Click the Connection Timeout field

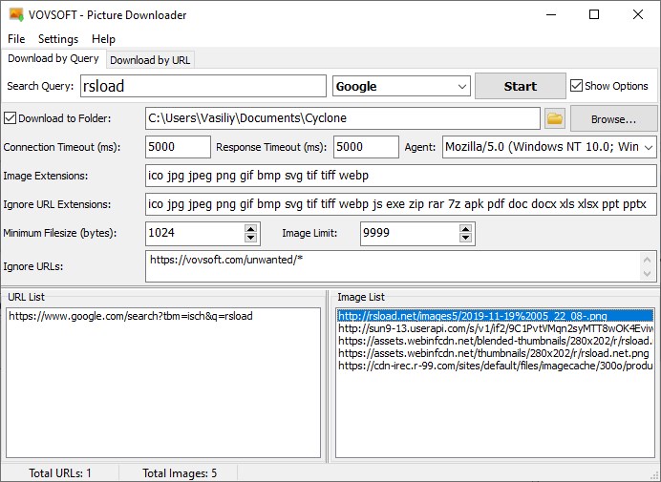178,148
